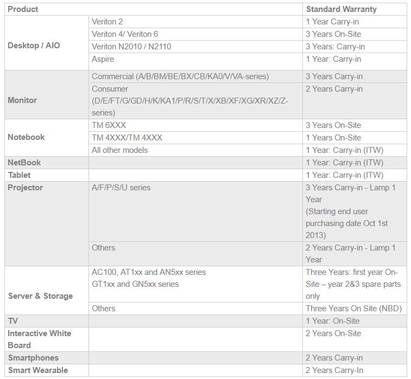Select the Server & Storage category cell

[x=40, y=296]
